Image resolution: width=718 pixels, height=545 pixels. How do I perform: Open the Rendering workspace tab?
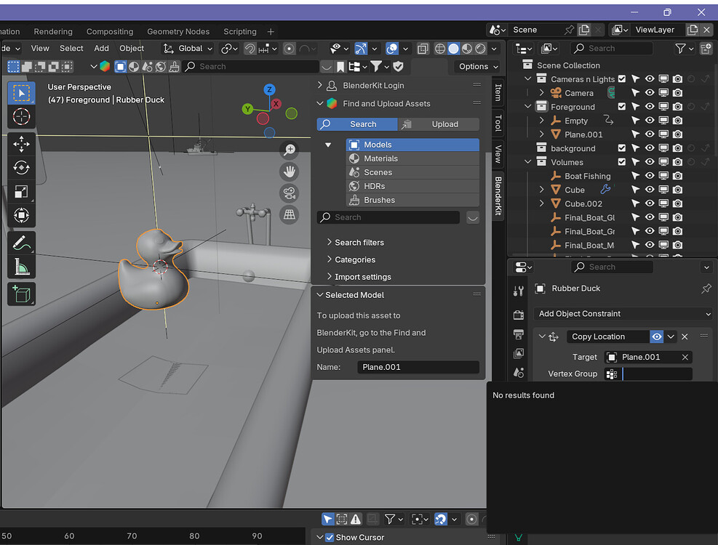[x=53, y=31]
